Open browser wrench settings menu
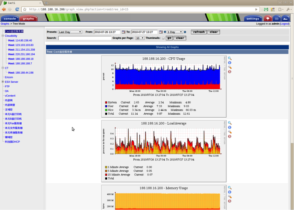Screen dimensions: 294x210 [x=289, y=9]
